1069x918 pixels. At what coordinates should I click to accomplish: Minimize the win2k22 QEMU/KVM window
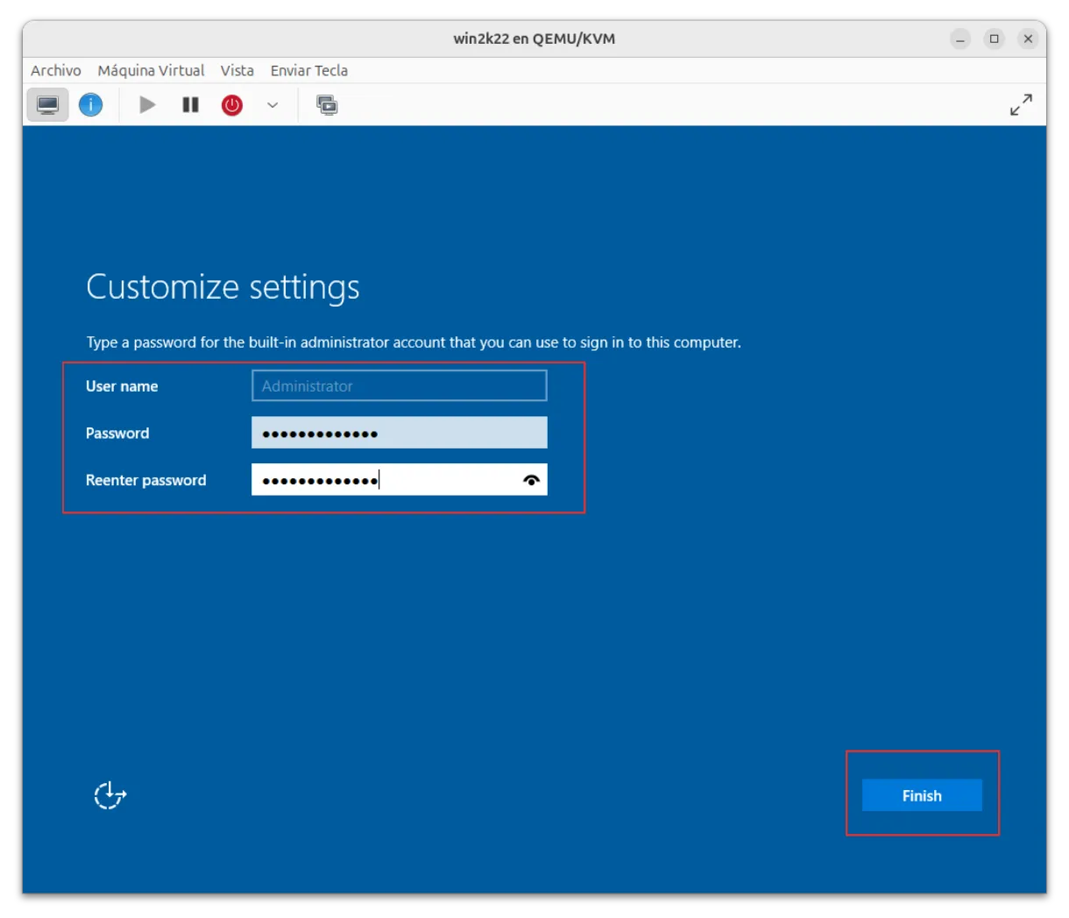click(x=960, y=39)
